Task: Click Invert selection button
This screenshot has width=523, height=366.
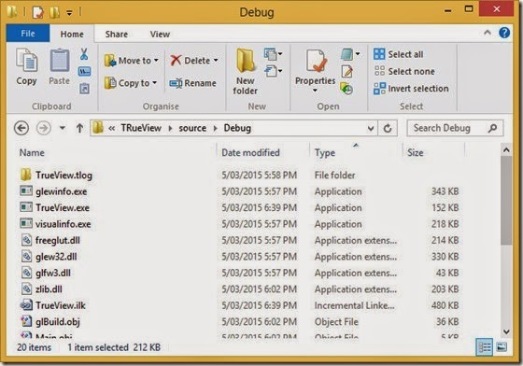Action: [411, 89]
